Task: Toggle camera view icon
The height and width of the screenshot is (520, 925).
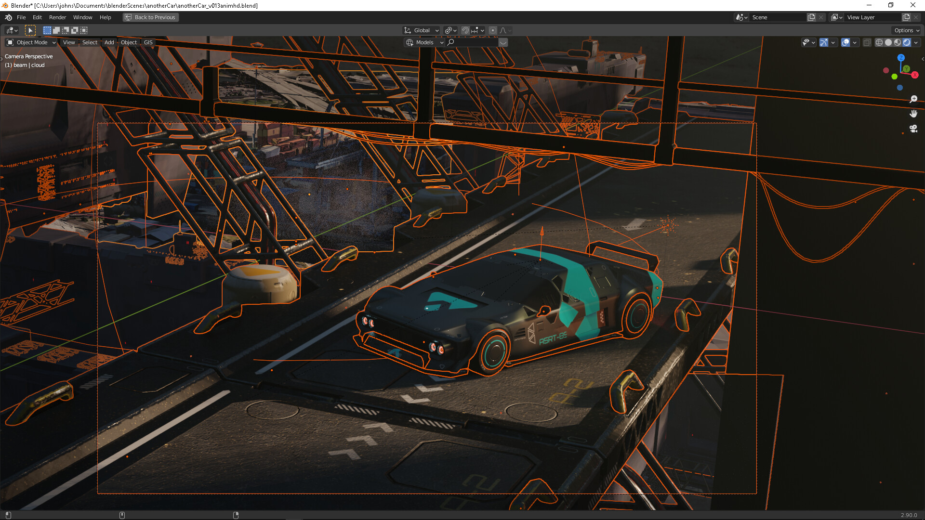Action: point(913,129)
